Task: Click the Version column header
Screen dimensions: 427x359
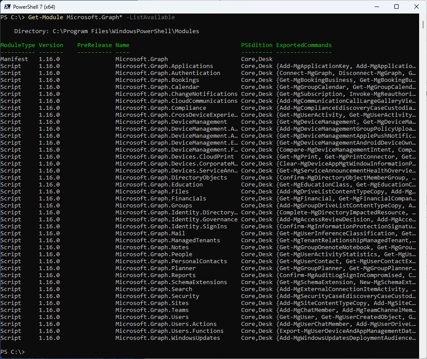Action: (51, 45)
